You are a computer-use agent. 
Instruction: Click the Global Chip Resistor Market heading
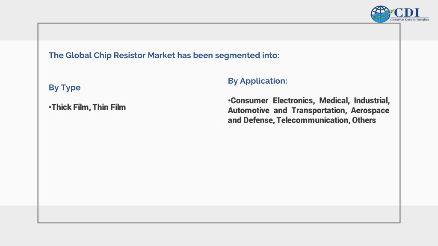click(x=164, y=55)
